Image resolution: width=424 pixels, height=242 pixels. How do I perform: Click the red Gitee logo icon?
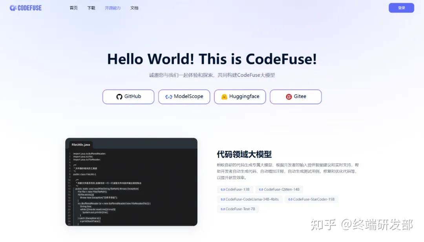[289, 97]
